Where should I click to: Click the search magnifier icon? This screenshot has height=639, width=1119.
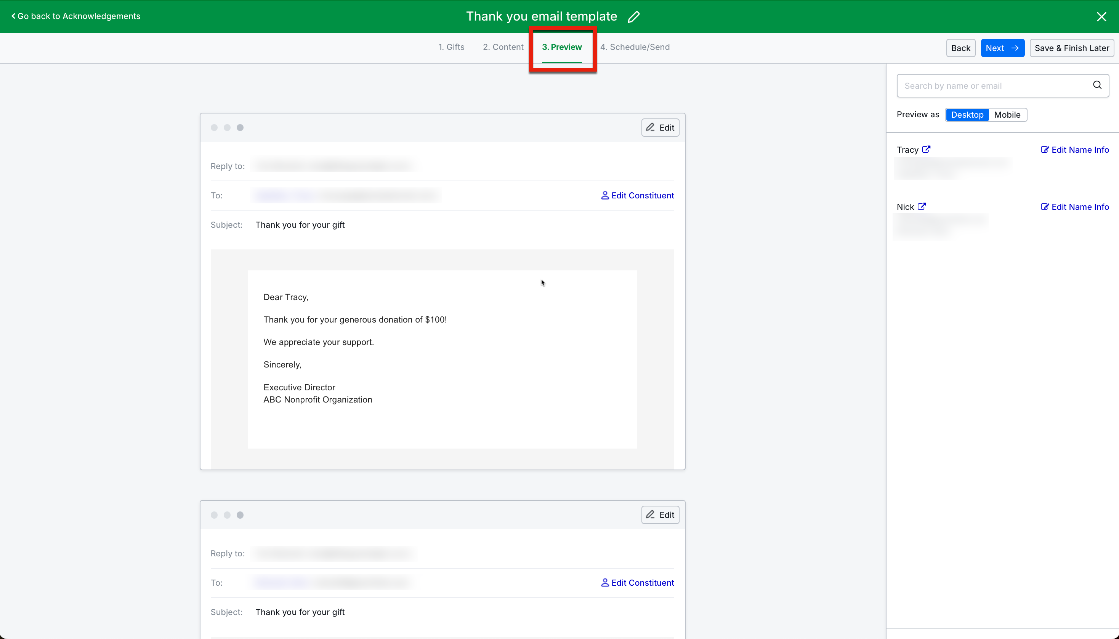(x=1097, y=85)
